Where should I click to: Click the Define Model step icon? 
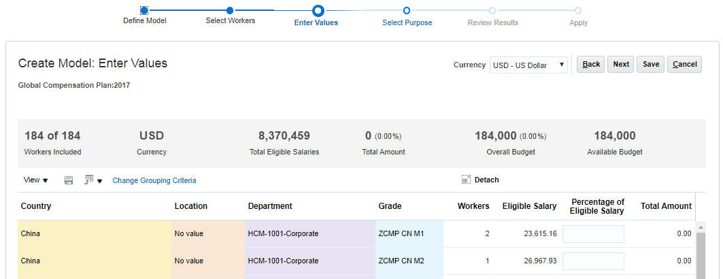click(144, 10)
